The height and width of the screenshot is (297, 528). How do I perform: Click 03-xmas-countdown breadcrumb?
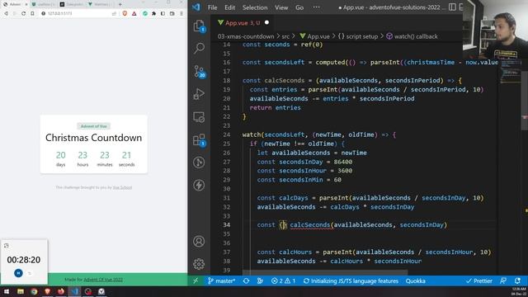[x=246, y=36]
